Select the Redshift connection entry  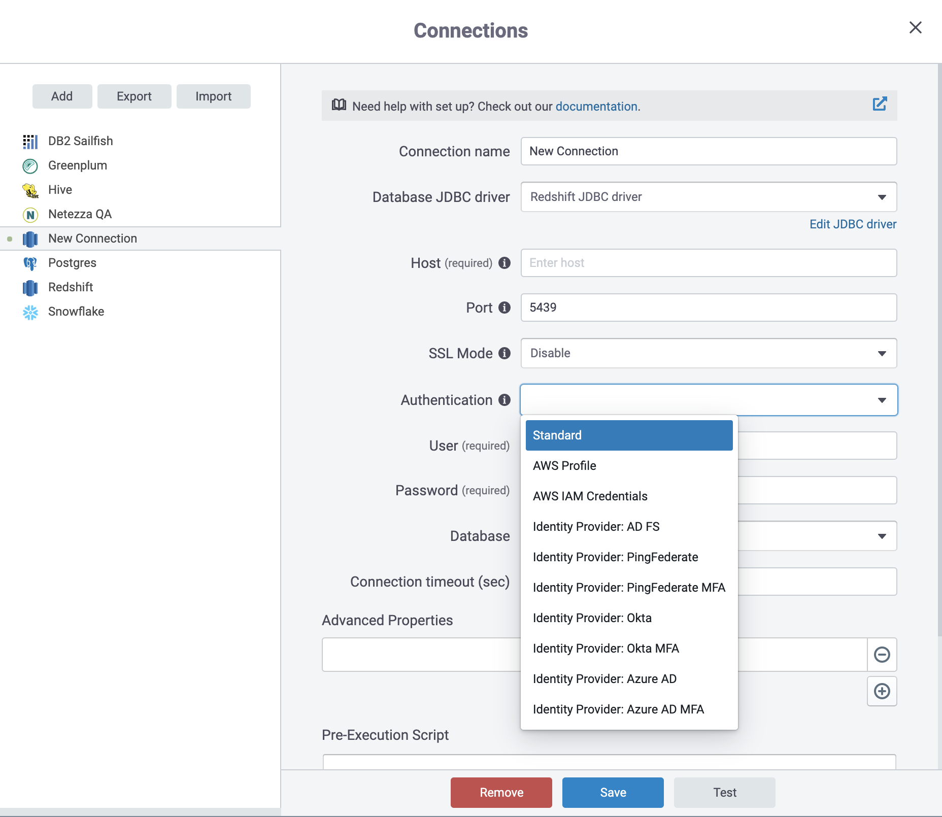tap(71, 288)
